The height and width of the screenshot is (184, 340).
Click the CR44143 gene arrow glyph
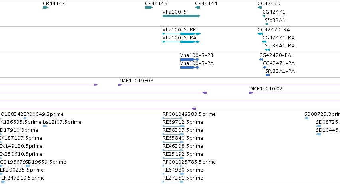[x=46, y=8]
